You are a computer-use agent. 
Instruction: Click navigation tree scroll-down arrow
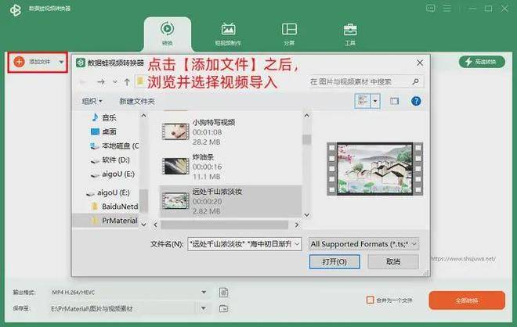tap(143, 225)
